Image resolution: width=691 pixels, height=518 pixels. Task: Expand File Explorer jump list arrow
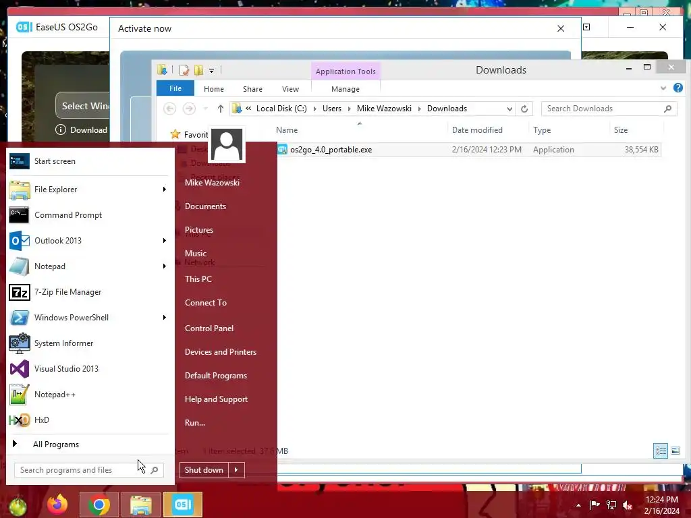click(165, 190)
